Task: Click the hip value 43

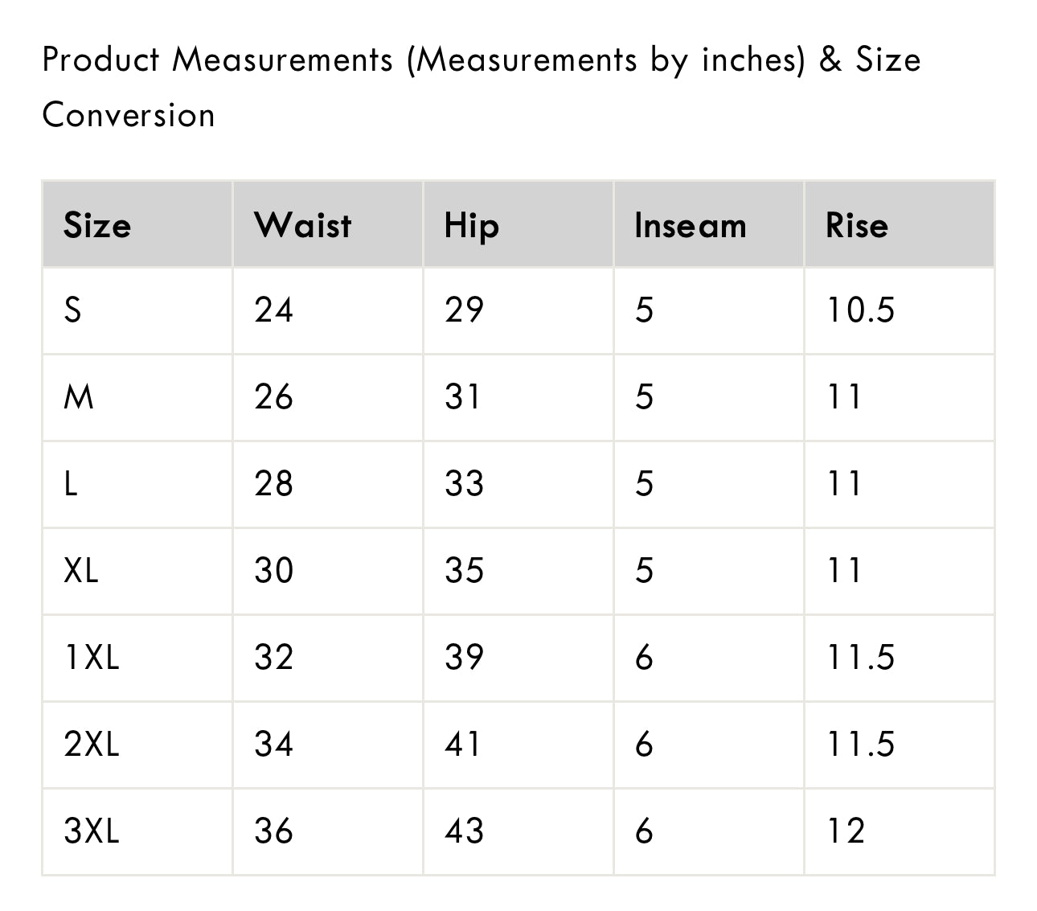Action: (x=464, y=831)
